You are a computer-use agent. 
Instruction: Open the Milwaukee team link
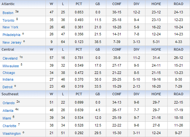[11, 66]
